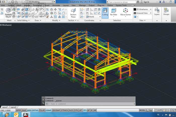176x117 pixels.
Task: Click the Line tool in Draw panel
Action: (x=37, y=13)
